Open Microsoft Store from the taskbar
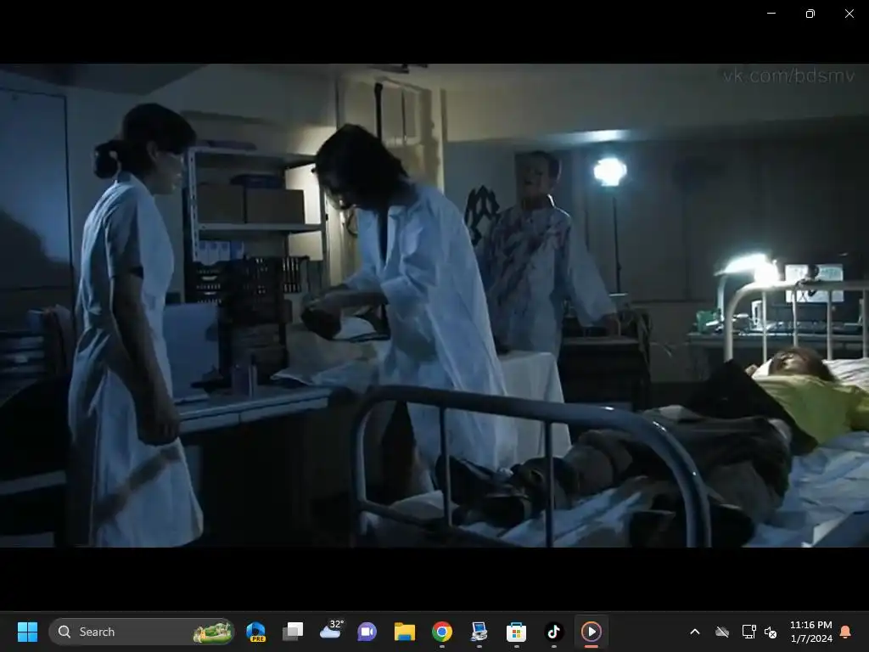 pos(516,632)
